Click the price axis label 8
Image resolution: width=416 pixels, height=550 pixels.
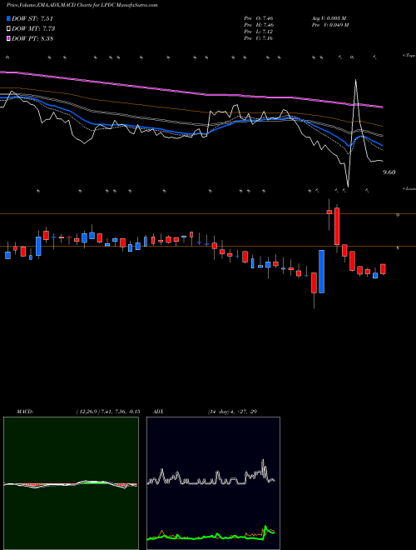[x=398, y=248]
